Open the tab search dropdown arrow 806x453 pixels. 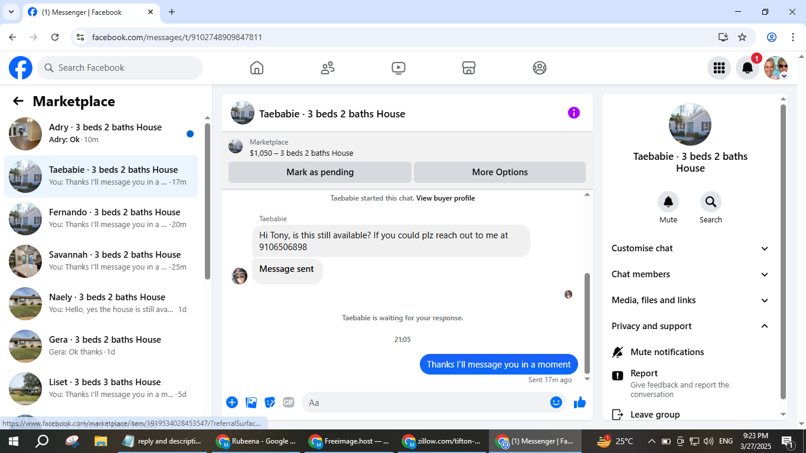11,12
